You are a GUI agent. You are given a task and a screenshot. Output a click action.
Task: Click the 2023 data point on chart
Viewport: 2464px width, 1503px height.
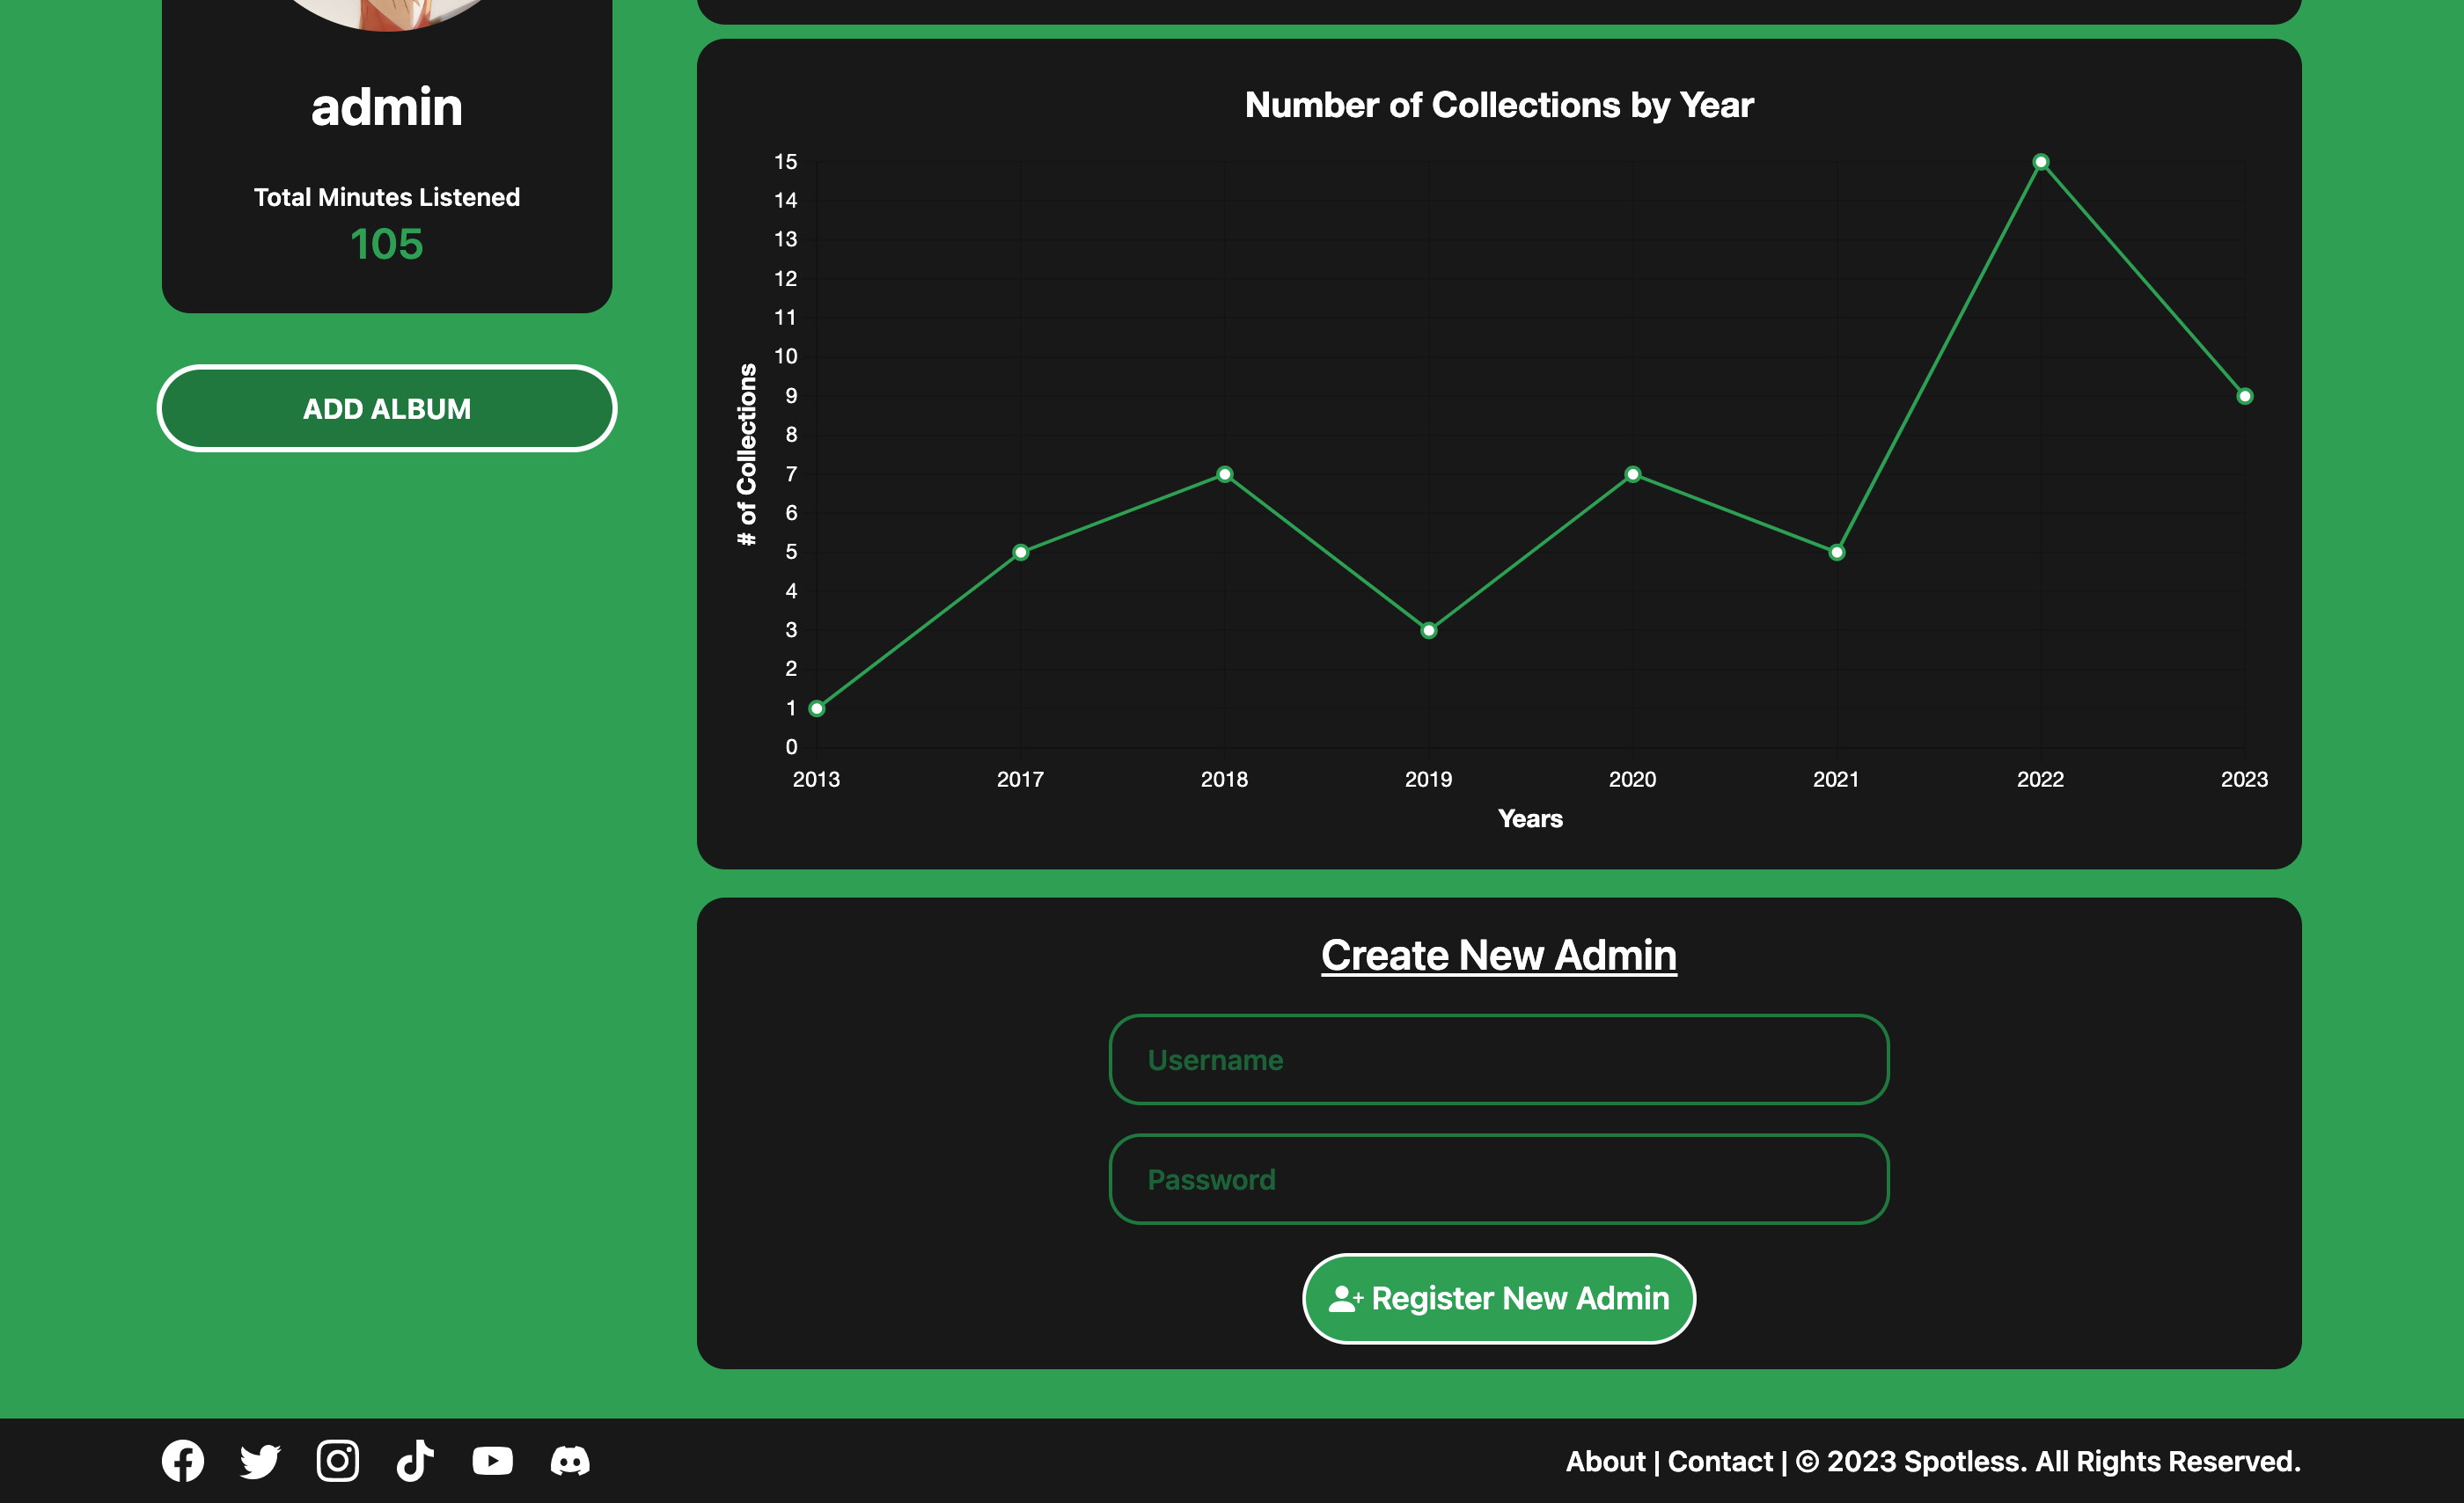coord(2244,396)
